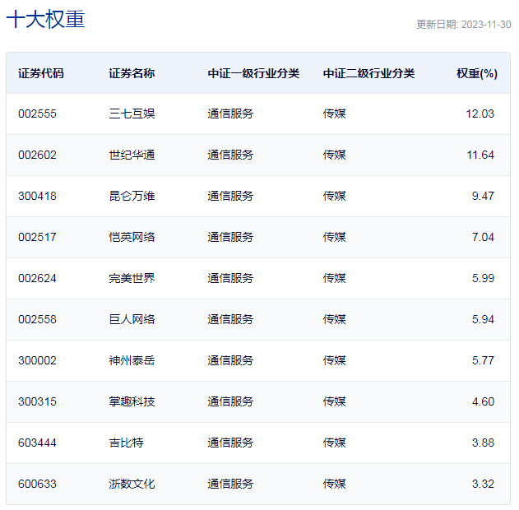Select security code 002602
519x510 pixels.
37,155
